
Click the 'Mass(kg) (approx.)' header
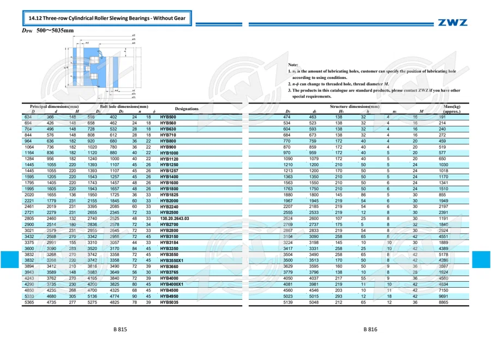click(x=452, y=109)
